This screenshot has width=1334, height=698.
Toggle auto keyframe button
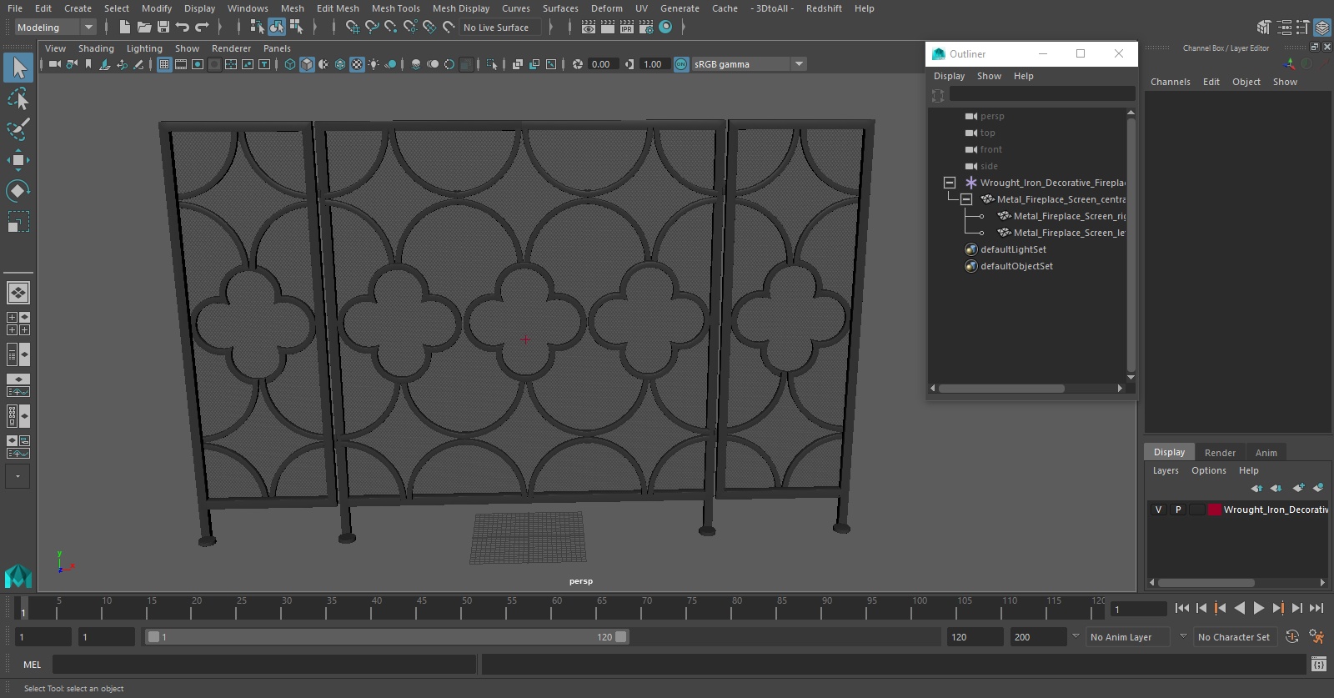pyautogui.click(x=1291, y=637)
